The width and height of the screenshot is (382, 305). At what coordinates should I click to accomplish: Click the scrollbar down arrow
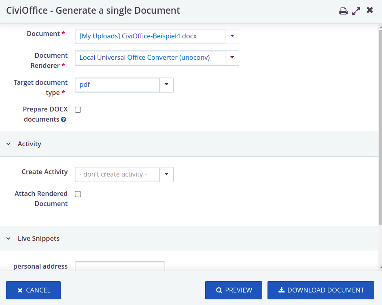click(x=380, y=267)
